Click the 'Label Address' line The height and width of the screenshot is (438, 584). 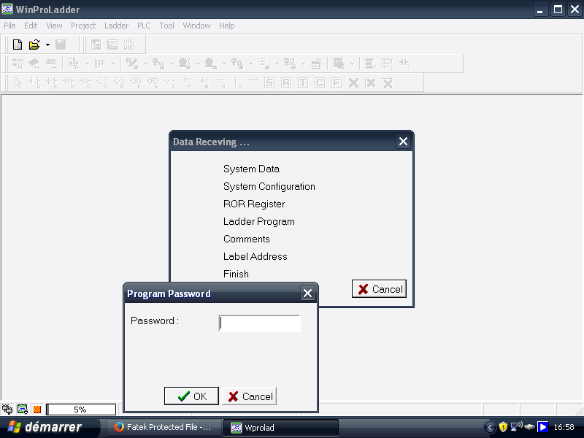[x=255, y=257]
